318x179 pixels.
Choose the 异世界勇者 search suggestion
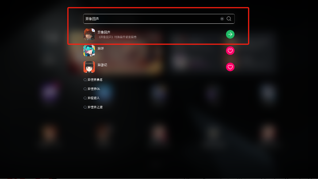(95, 80)
